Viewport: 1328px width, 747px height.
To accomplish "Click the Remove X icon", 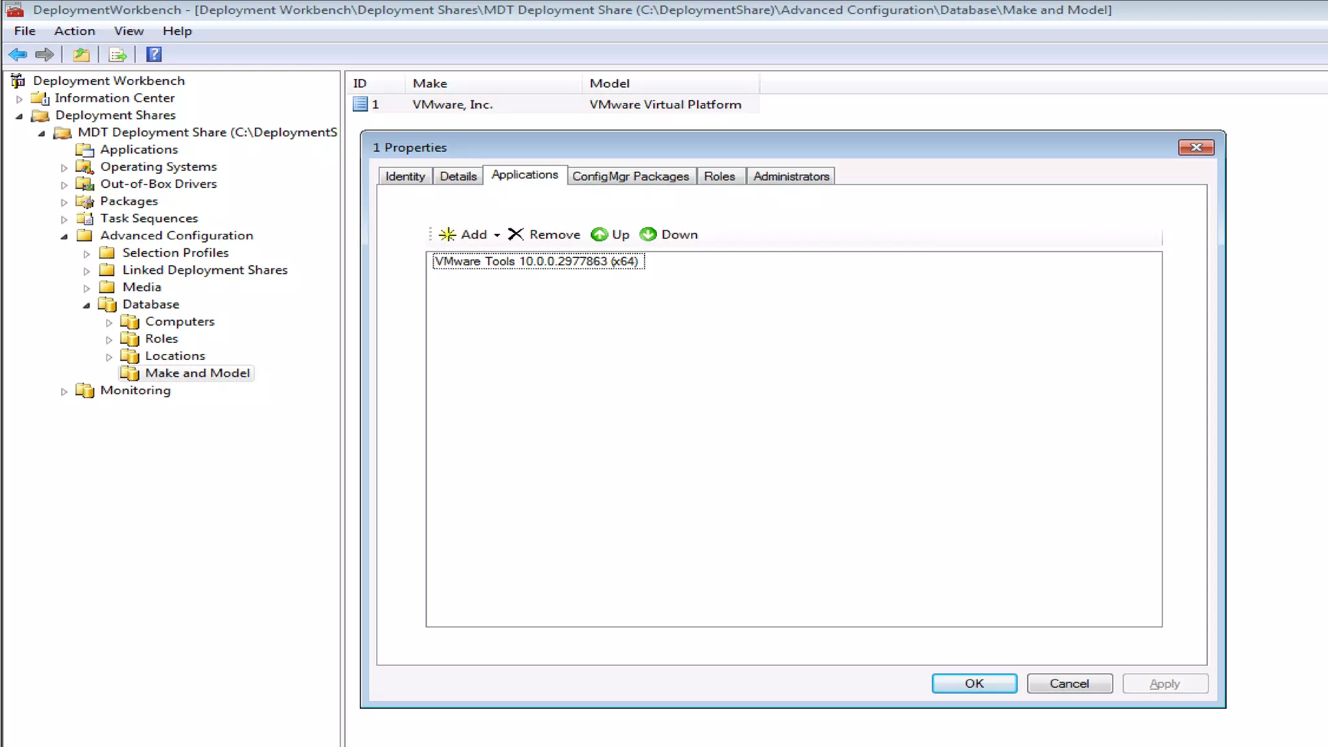I will 516,234.
